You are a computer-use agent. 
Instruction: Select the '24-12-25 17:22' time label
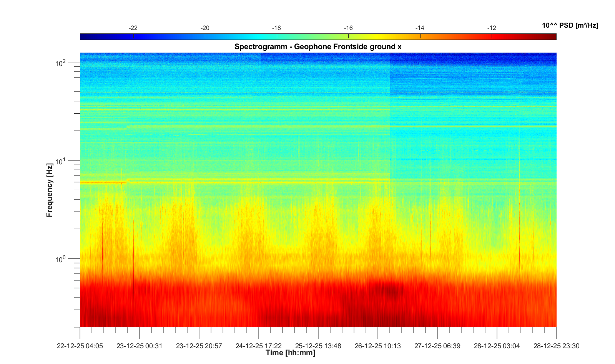pyautogui.click(x=259, y=346)
